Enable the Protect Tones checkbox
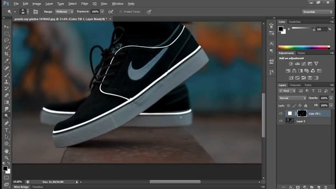Viewport: 336px width, 189px height. pos(121,12)
